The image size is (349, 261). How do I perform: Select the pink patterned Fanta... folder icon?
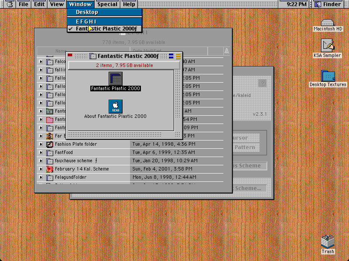click(x=49, y=120)
